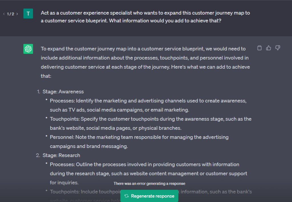Click the error generating response message
292x202 pixels.
pos(149,183)
